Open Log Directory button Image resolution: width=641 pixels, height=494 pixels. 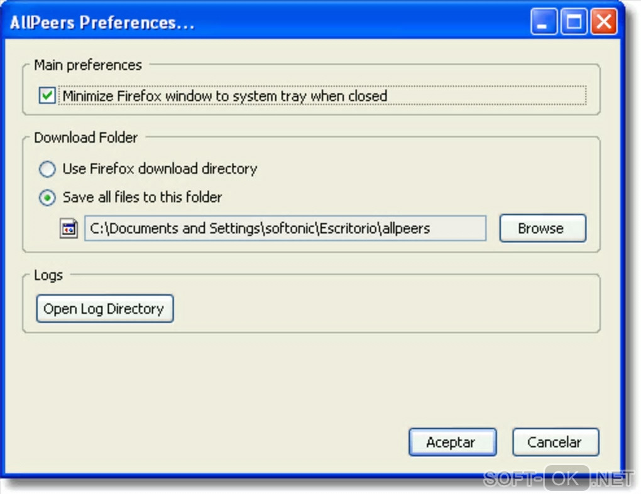pos(105,309)
